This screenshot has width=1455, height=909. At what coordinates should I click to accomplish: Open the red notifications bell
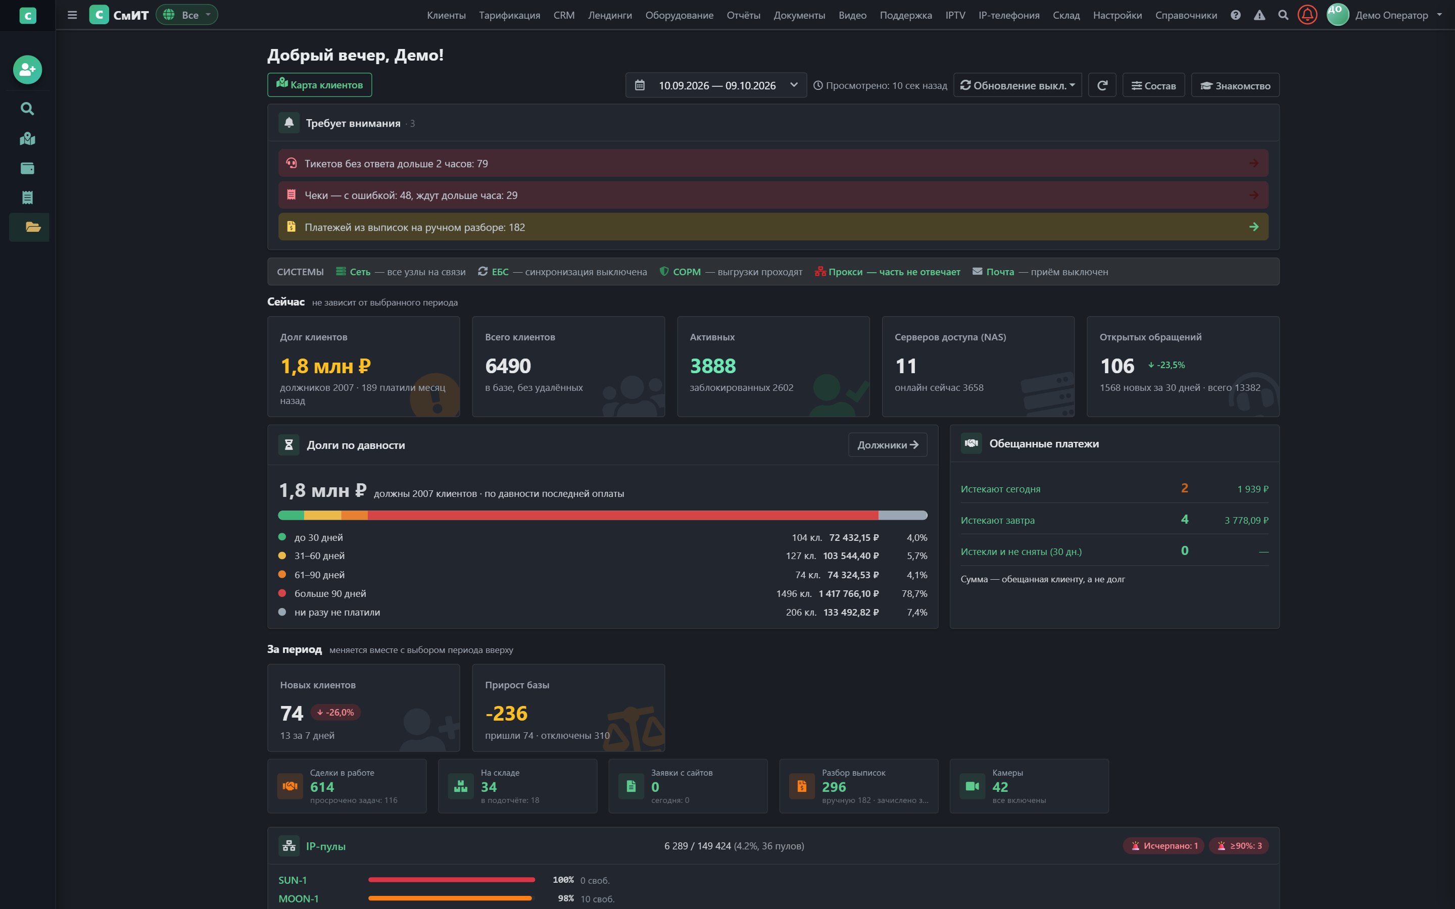point(1307,15)
